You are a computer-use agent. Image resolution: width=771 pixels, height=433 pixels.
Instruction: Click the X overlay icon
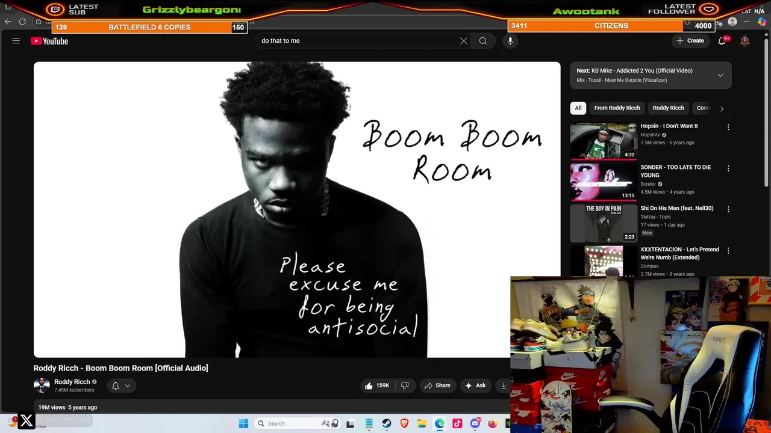pos(27,422)
